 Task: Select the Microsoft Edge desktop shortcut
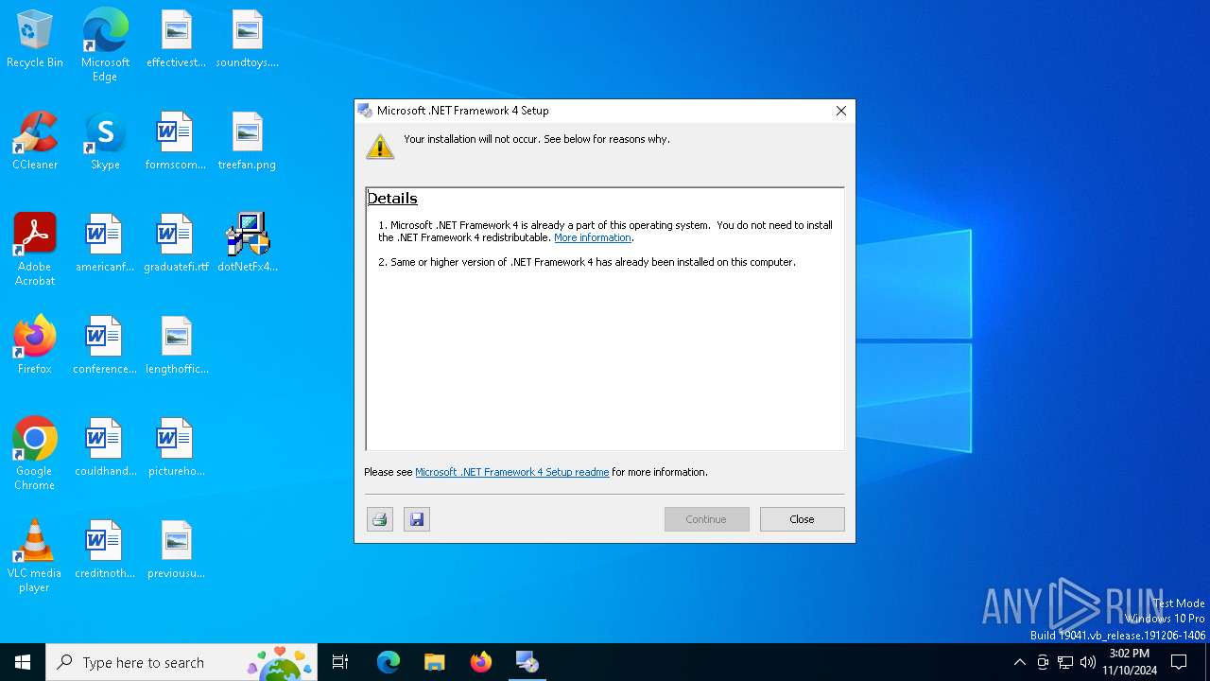coord(105,44)
